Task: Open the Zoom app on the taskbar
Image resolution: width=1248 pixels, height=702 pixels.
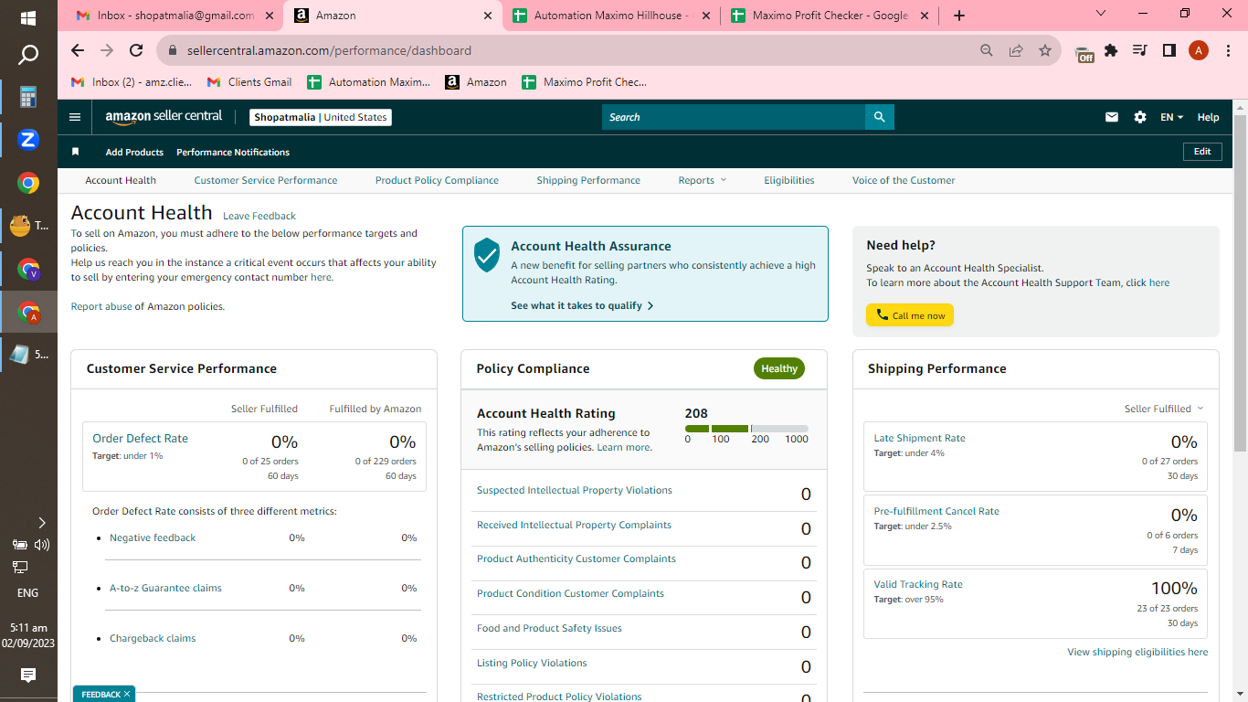Action: click(28, 140)
